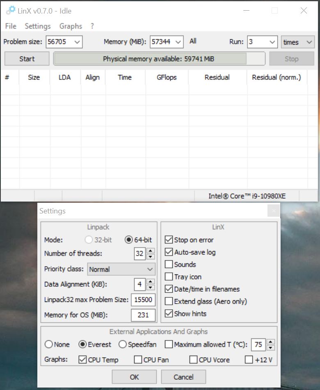
Task: Open the ? help menu
Action: [92, 26]
